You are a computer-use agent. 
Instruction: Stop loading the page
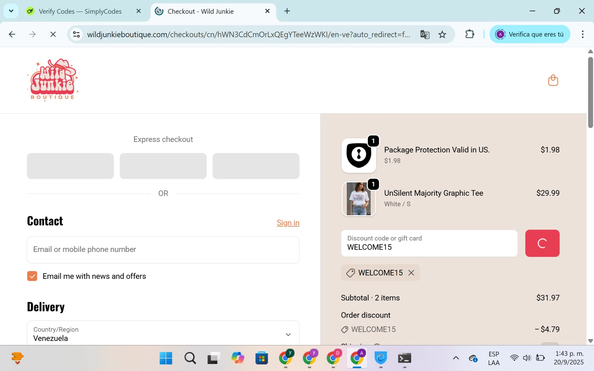pyautogui.click(x=53, y=34)
